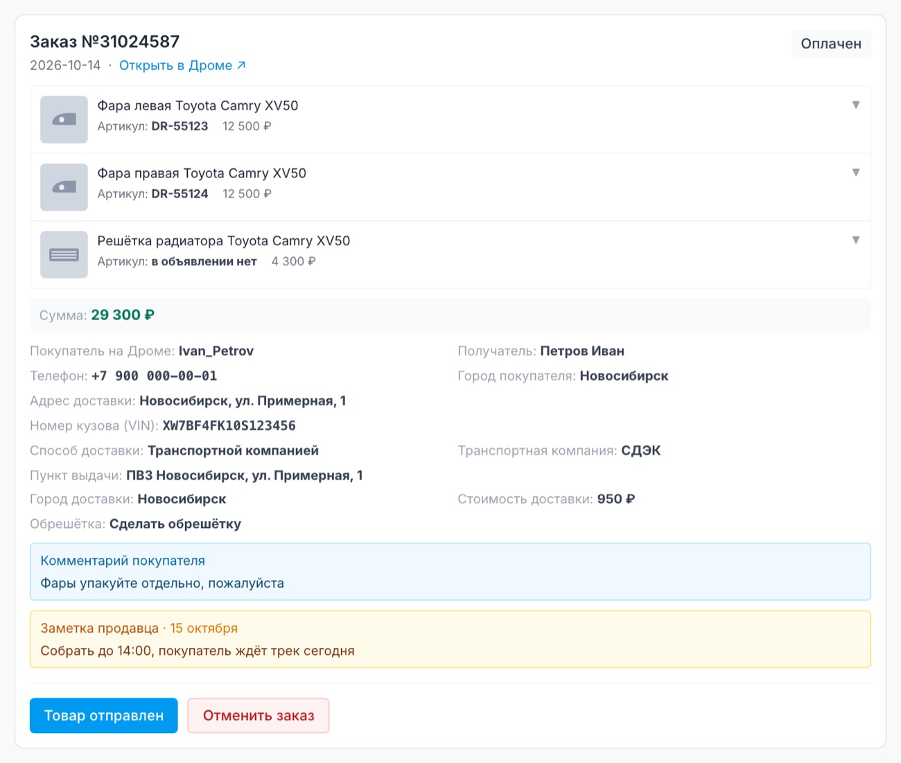Click pickup point ПВЗ Новосибирск value
901x763 pixels.
pyautogui.click(x=244, y=475)
